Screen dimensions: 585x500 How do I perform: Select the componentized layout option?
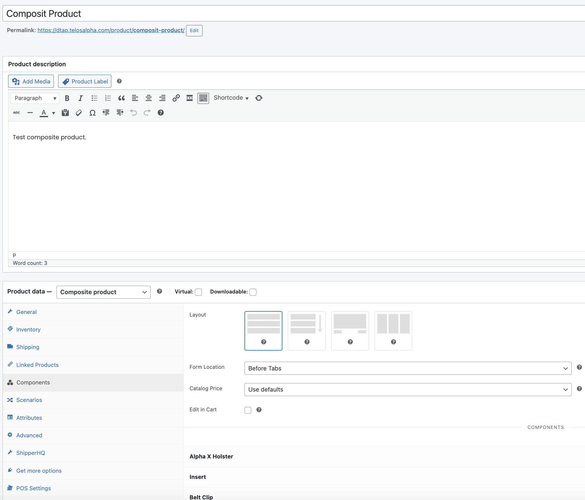tap(393, 331)
